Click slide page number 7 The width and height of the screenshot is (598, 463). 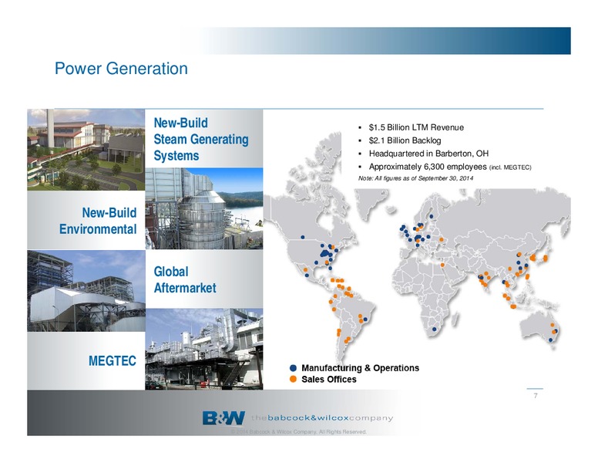pos(536,396)
